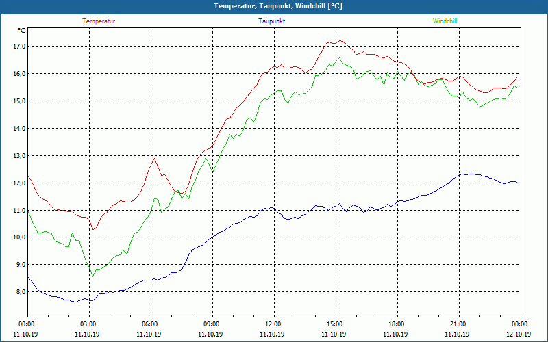Viewport: 548px width, 342px height.
Task: Click the 11,0 y-axis value
Action: coord(19,210)
